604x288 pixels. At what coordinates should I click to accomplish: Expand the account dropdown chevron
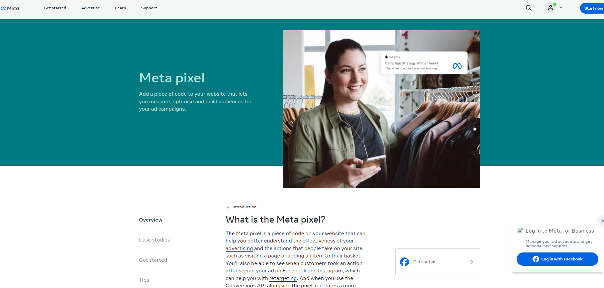pos(561,7)
